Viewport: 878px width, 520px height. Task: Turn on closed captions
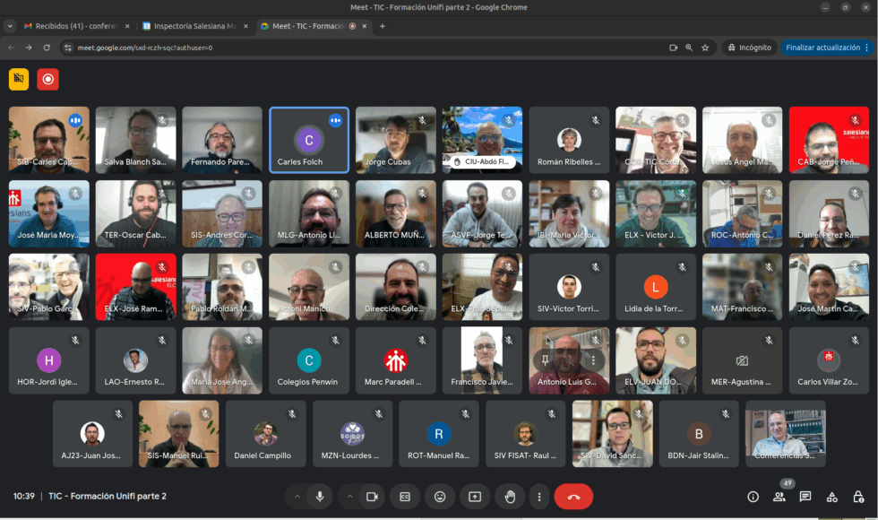click(x=405, y=496)
